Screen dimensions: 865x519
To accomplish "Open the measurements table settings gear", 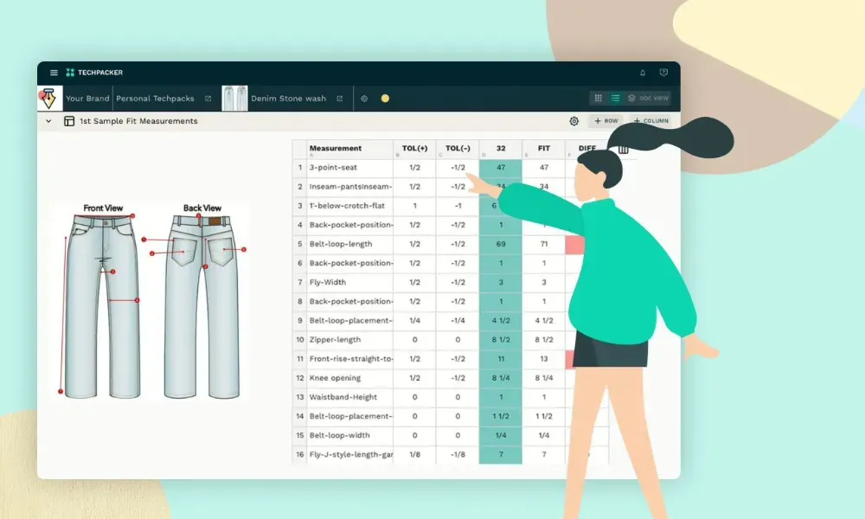I will (x=573, y=121).
